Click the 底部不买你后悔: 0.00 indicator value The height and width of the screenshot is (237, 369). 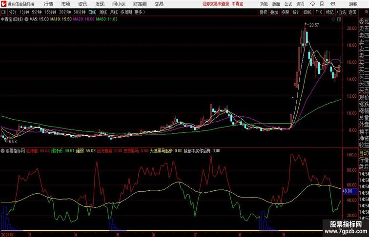point(202,151)
